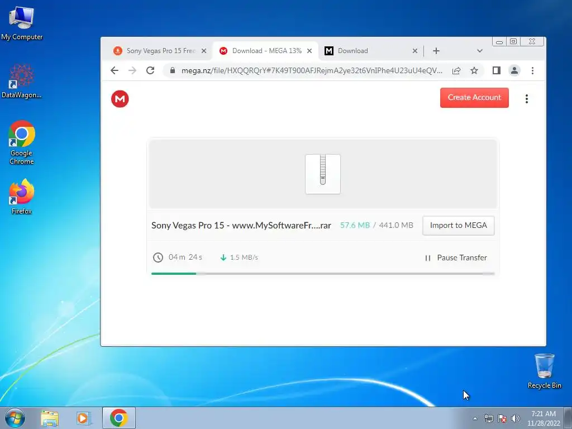Pause the file transfer
Image resolution: width=572 pixels, height=429 pixels.
click(456, 258)
